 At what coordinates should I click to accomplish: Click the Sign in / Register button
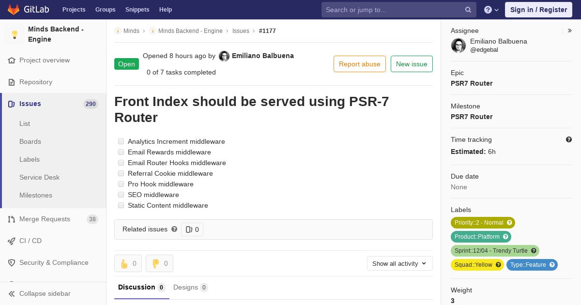[x=538, y=10]
